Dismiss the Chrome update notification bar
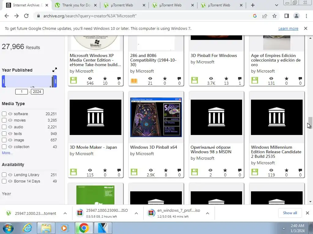The width and height of the screenshot is (313, 234). click(x=306, y=28)
